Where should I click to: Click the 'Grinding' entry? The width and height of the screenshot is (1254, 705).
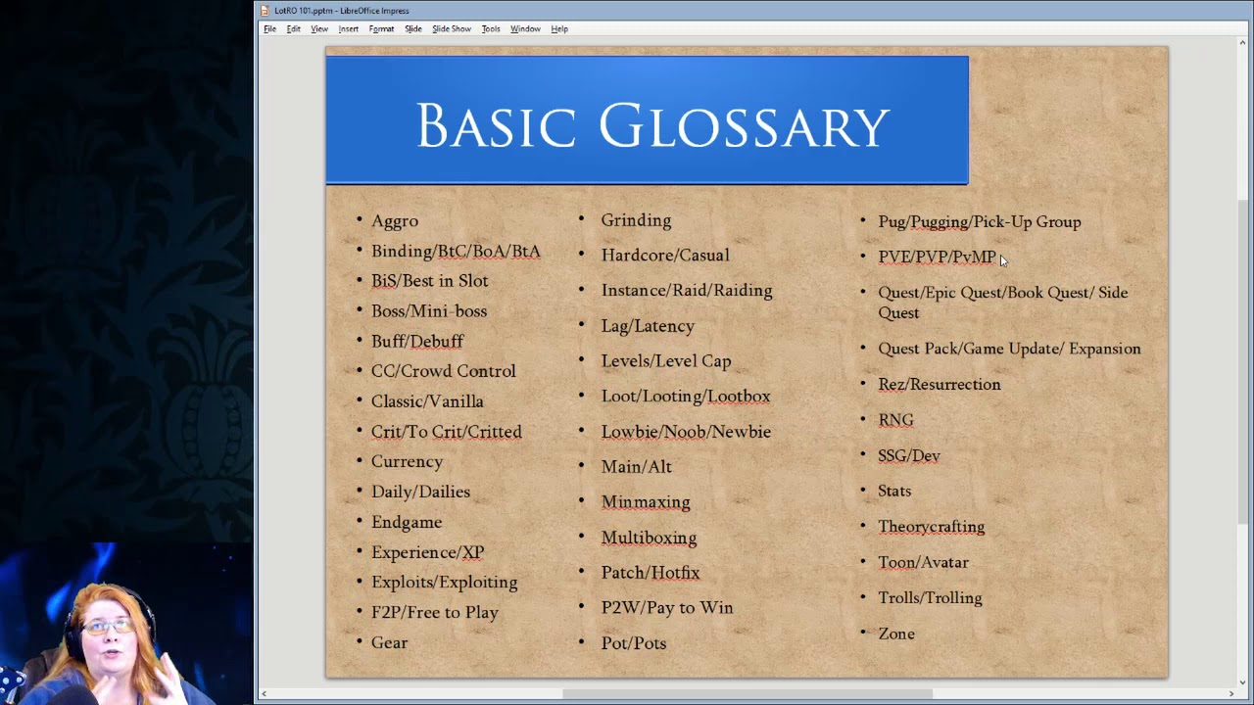tap(636, 220)
